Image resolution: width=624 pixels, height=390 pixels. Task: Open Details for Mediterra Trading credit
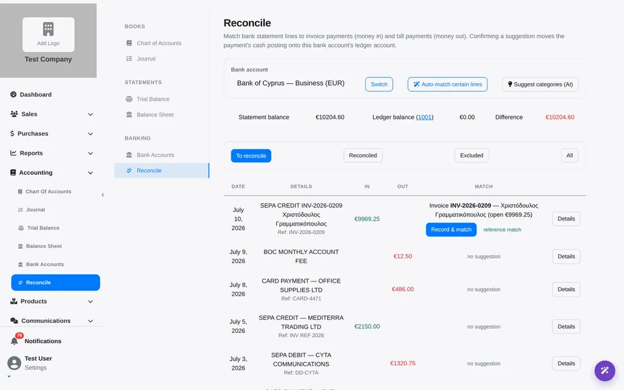(566, 326)
